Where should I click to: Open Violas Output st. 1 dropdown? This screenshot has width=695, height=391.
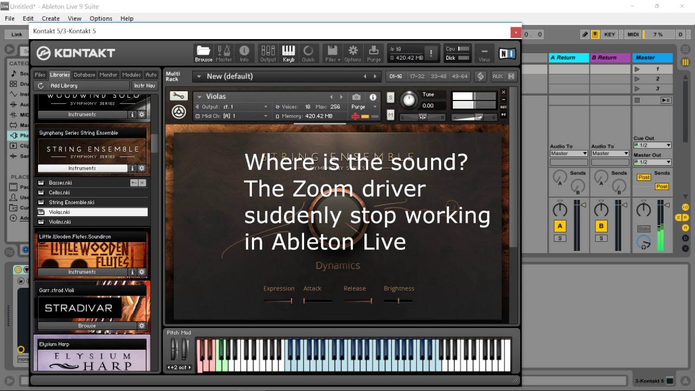click(231, 107)
